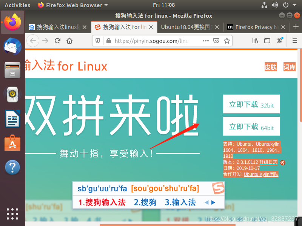This screenshot has height=226, width=302.
Task: Open the Firefox account icon
Action: click(279, 41)
